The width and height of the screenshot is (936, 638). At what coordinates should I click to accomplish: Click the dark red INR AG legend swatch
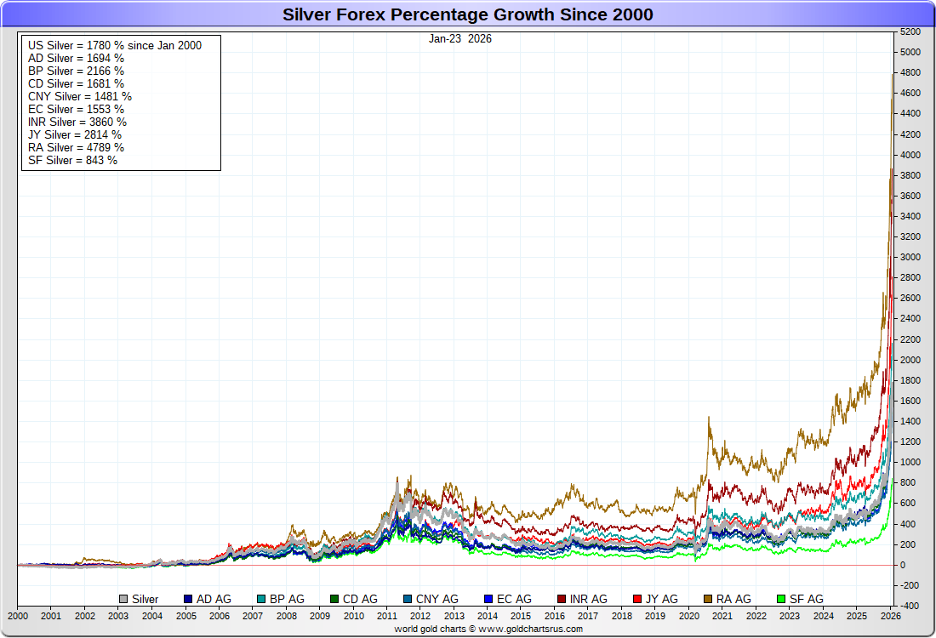coord(561,600)
